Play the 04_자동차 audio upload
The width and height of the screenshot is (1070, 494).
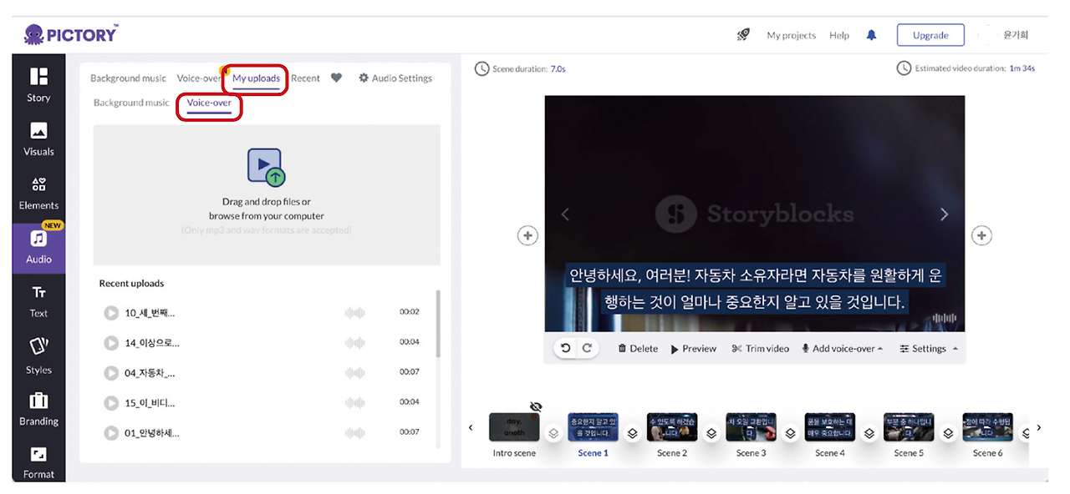click(x=111, y=372)
